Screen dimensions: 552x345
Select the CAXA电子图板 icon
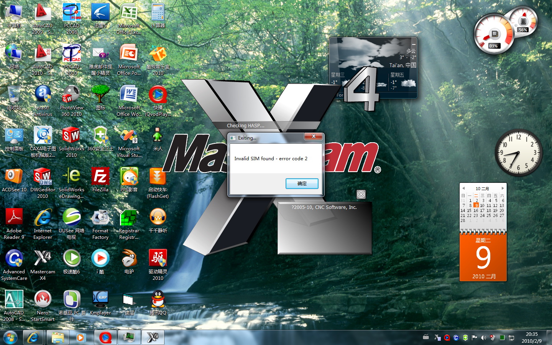(x=43, y=142)
